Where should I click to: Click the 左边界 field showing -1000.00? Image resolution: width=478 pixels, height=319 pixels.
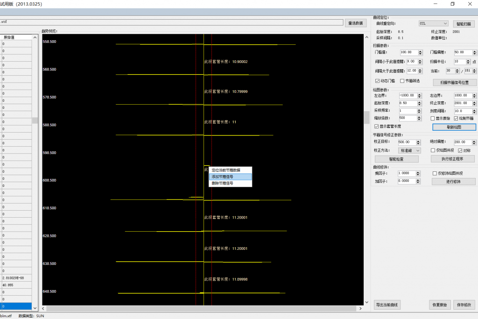coord(408,95)
